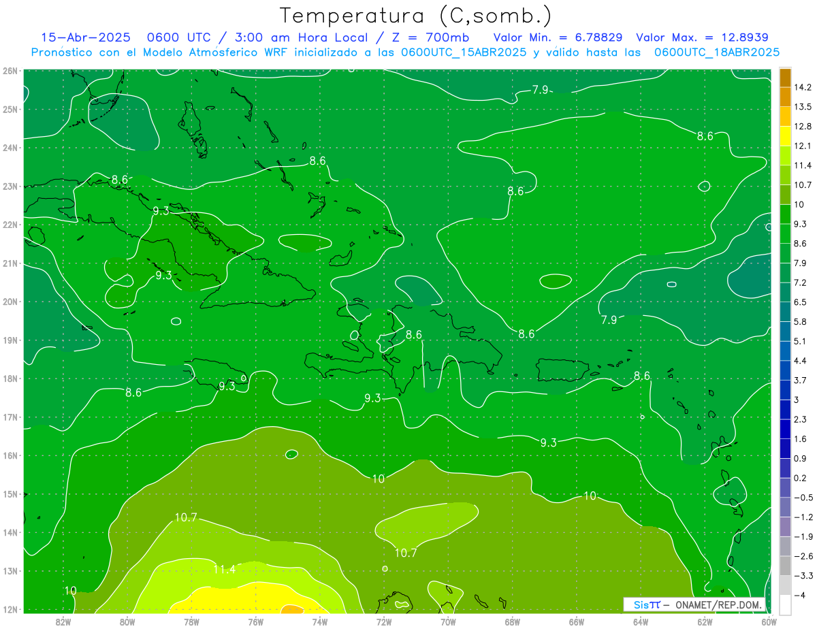817x631 pixels.
Task: Click the dark orange swatch above 14.2 in legend
Action: 785,77
